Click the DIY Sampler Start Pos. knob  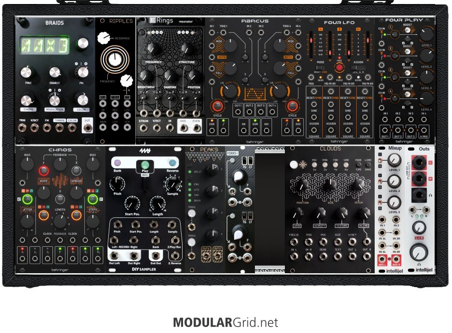point(132,204)
